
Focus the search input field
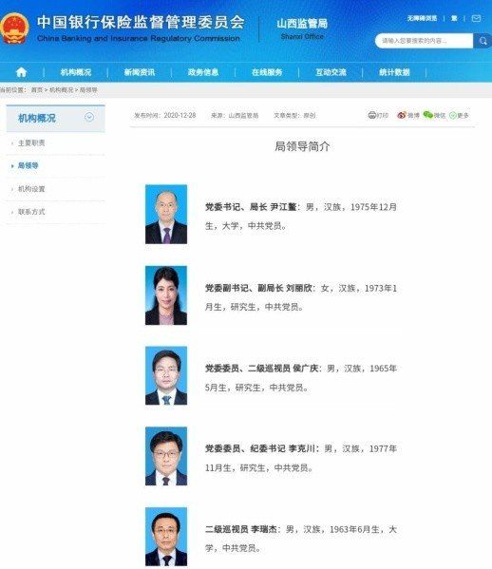coord(425,41)
